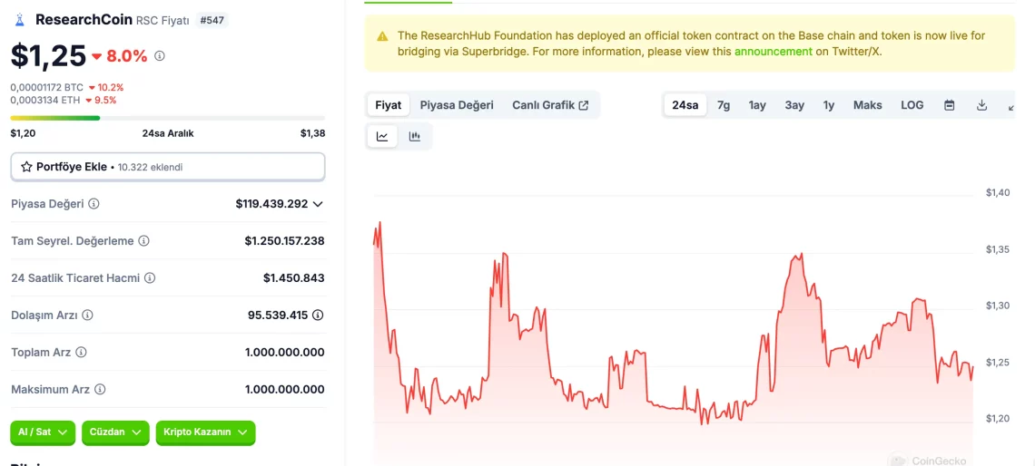Click the calendar date range icon
Image resolution: width=1035 pixels, height=466 pixels.
949,105
